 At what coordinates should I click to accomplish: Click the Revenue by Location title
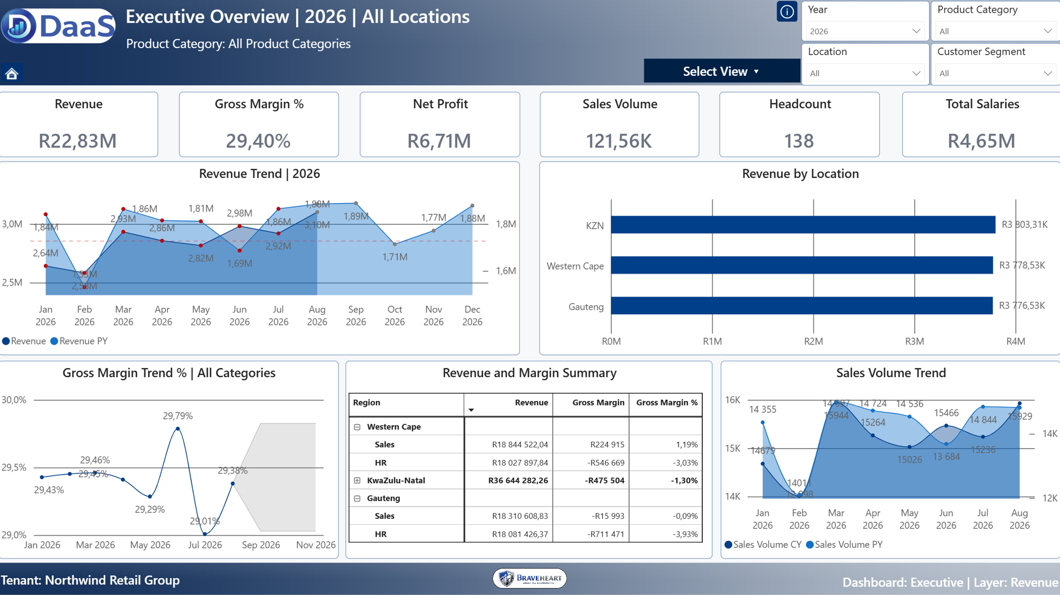pos(800,174)
